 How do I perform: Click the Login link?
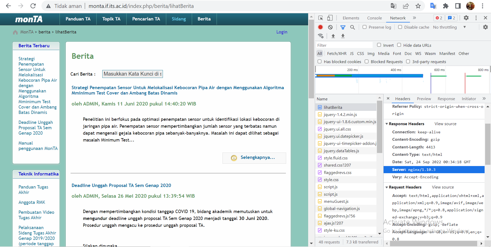click(x=282, y=32)
